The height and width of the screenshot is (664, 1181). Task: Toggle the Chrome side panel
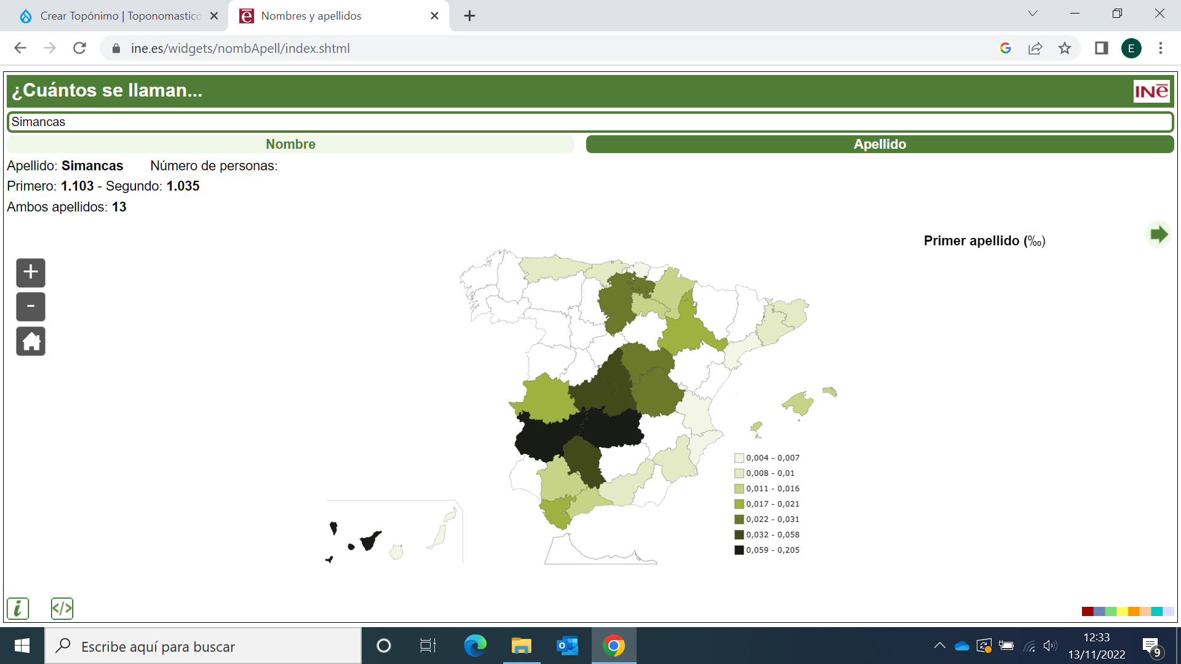(1101, 49)
